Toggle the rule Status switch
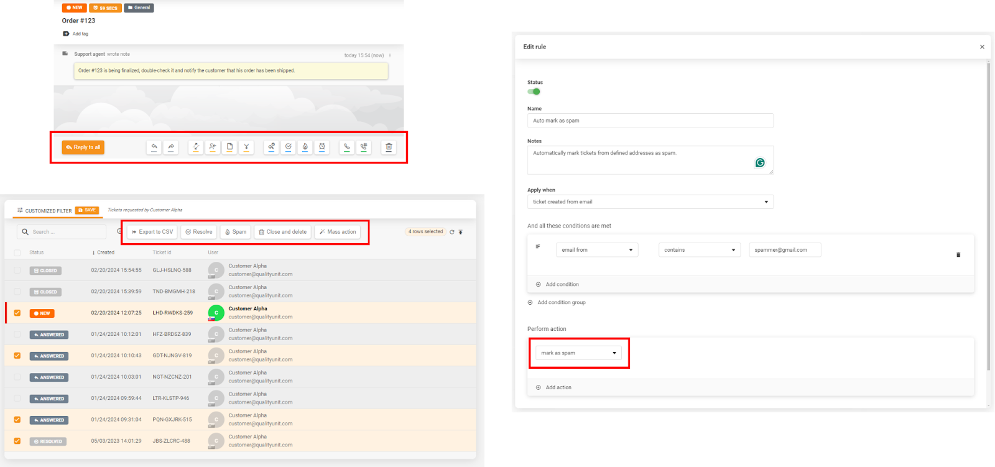This screenshot has width=995, height=467. point(534,91)
